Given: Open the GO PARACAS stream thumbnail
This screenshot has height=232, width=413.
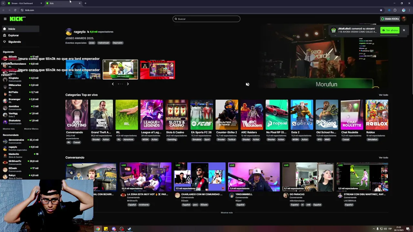Looking at the screenshot, I should (x=308, y=177).
